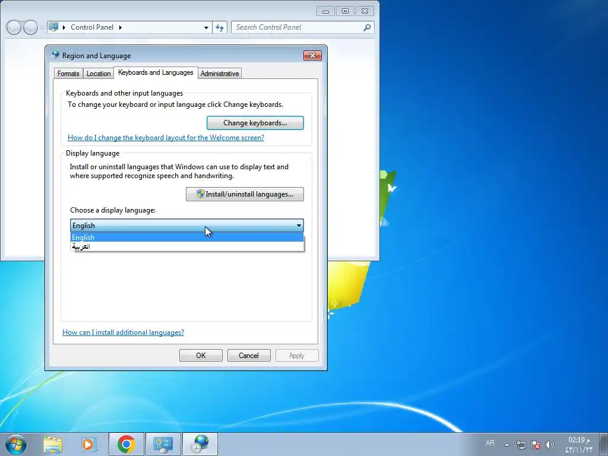Viewport: 608px width, 456px height.
Task: Open the clock and date display
Action: pyautogui.click(x=578, y=445)
